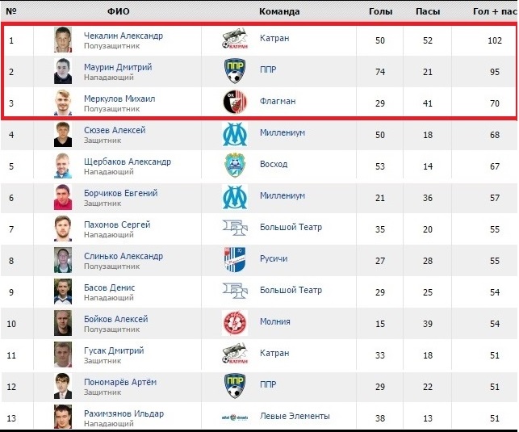Click the Катран team logo in row 1
This screenshot has width=519, height=432.
(x=235, y=39)
